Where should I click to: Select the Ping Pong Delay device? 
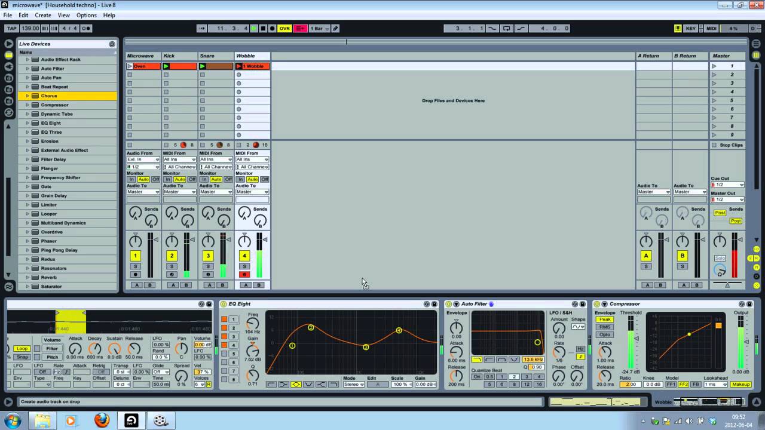coord(68,250)
